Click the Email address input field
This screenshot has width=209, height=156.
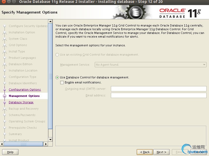click(159, 95)
